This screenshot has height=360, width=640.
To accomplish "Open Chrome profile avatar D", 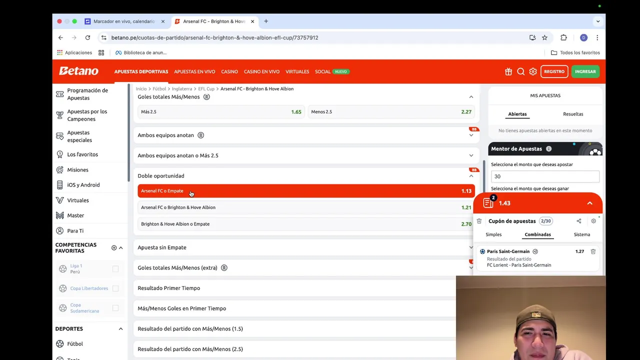I will pos(583,37).
